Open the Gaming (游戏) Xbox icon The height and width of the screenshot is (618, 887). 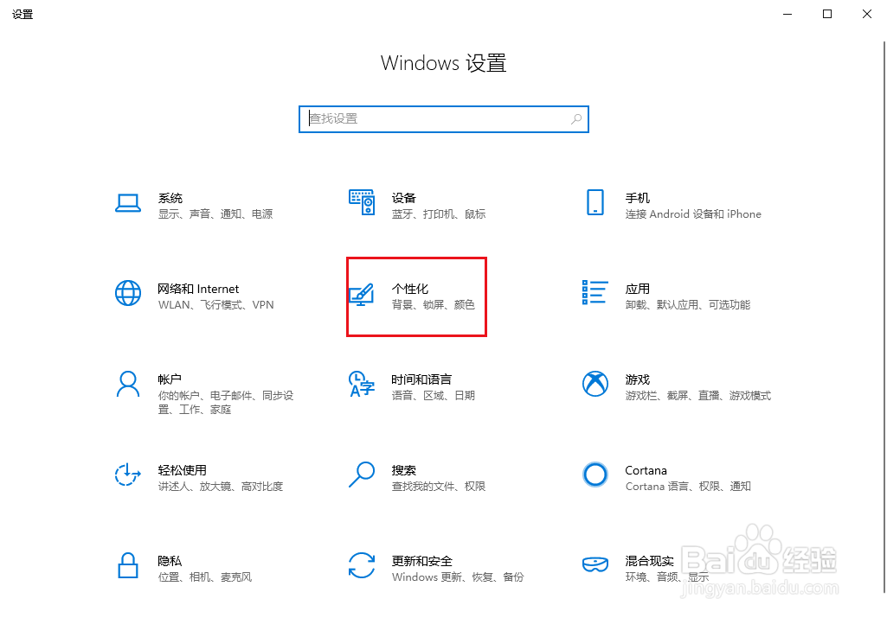[x=595, y=384]
